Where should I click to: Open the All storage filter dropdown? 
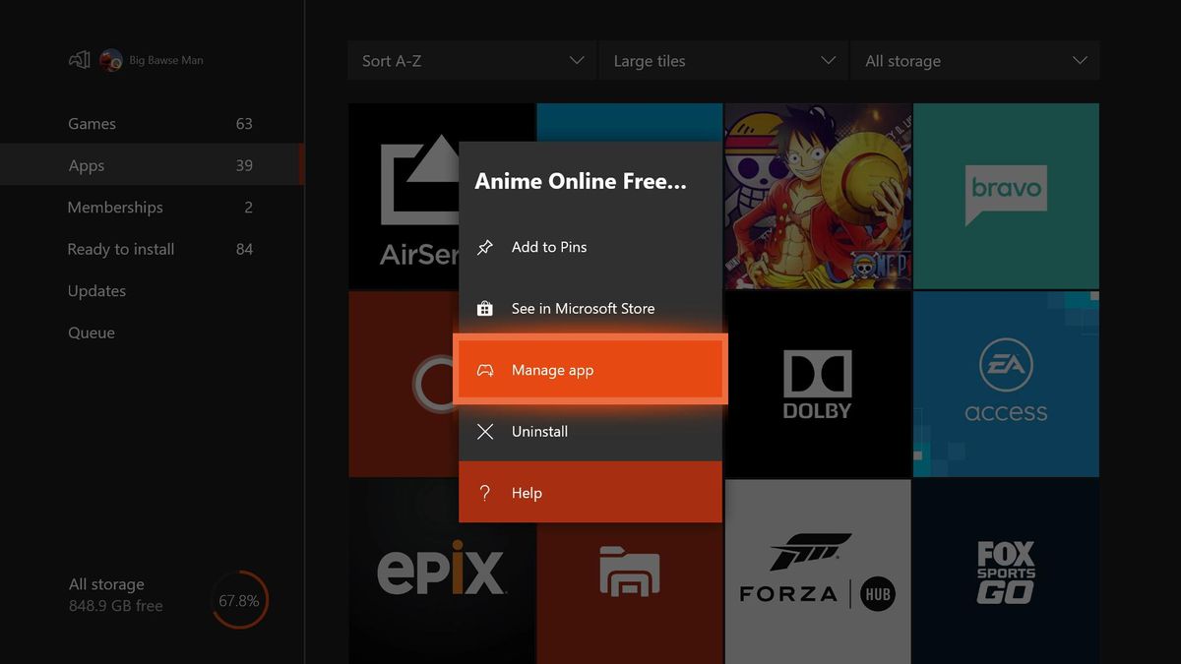(974, 60)
